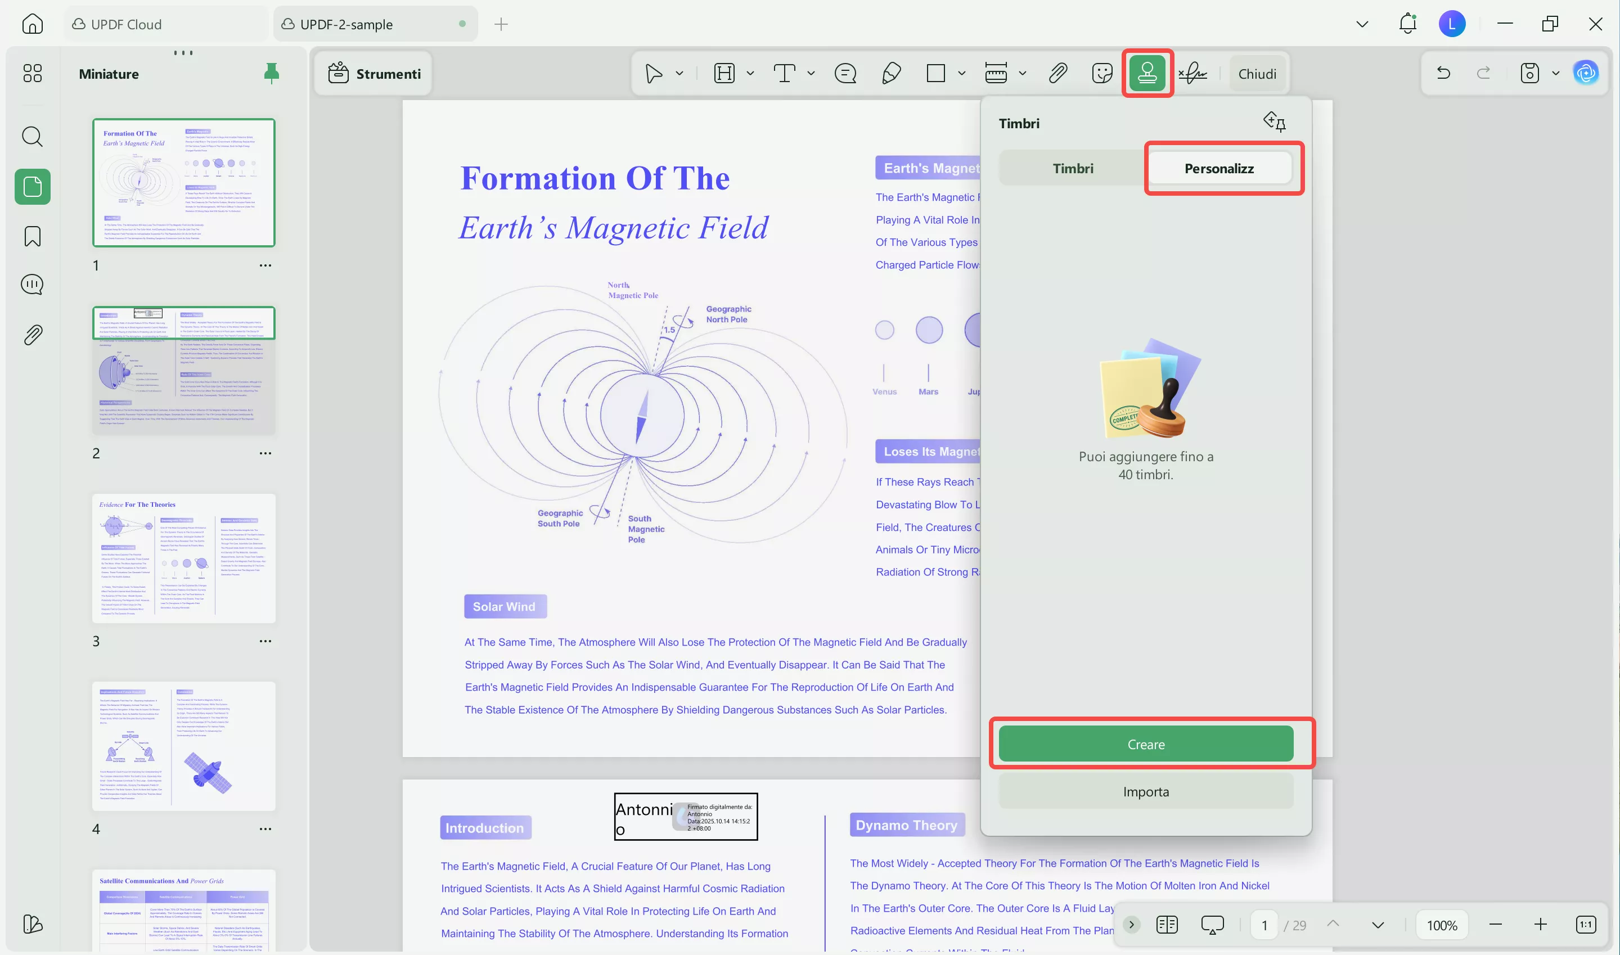Toggle the two-page reading view icon

(x=1167, y=925)
